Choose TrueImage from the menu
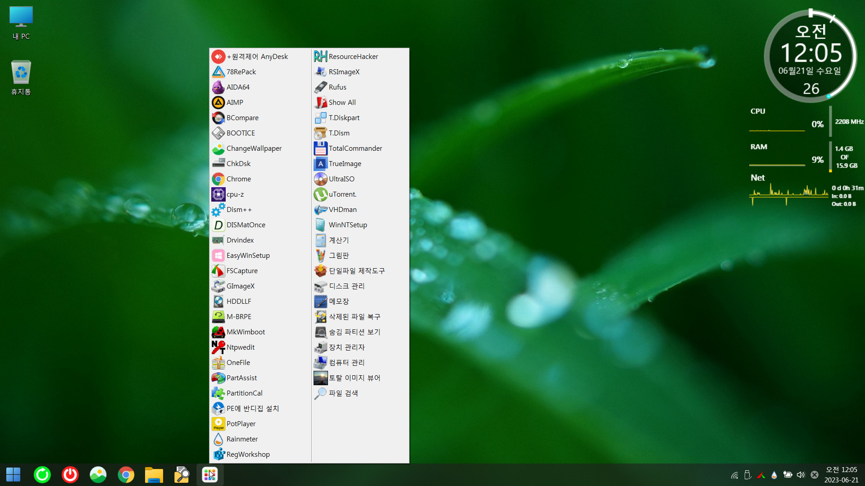The image size is (865, 486). [360, 164]
